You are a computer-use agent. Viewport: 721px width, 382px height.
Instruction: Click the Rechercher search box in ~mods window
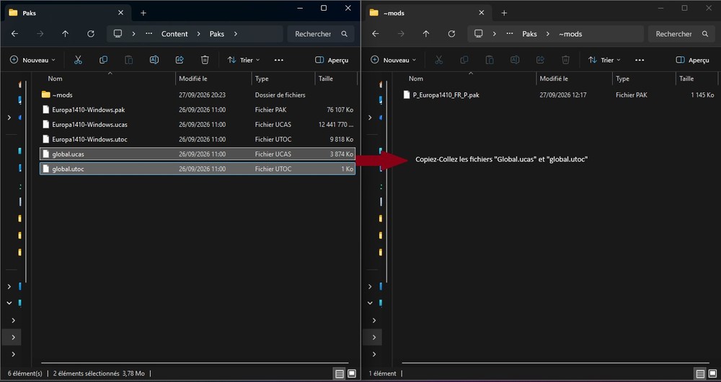(681, 34)
